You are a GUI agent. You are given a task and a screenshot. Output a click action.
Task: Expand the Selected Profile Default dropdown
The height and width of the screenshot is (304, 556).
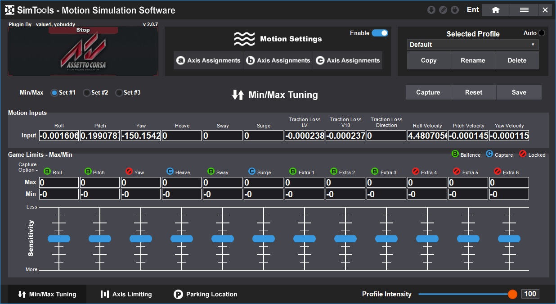[x=473, y=45]
